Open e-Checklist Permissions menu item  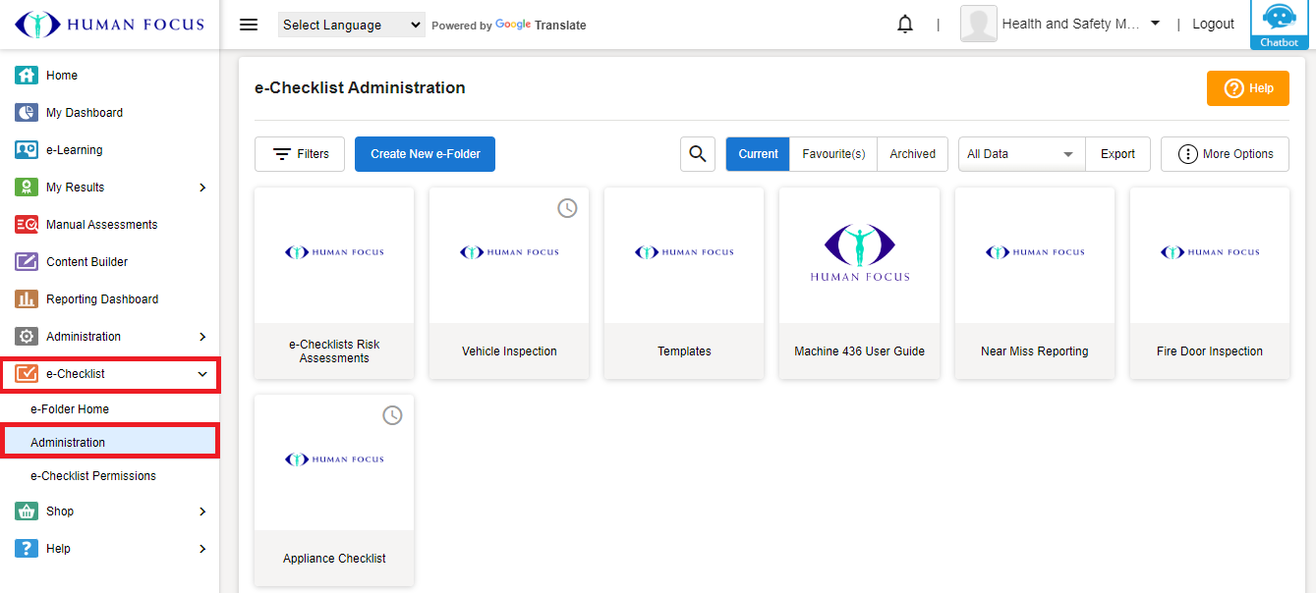click(93, 476)
